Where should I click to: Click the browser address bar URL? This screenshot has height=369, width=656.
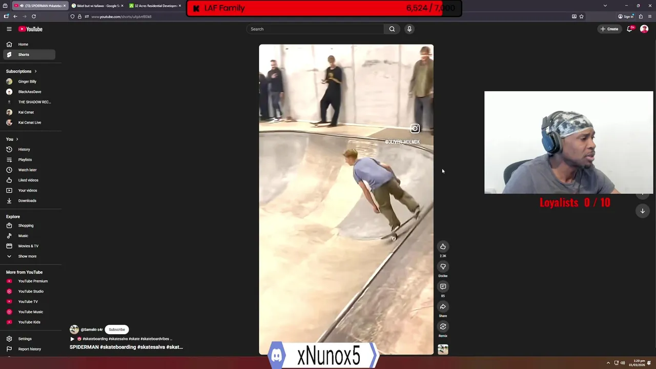tap(121, 16)
